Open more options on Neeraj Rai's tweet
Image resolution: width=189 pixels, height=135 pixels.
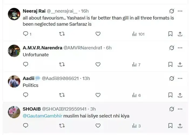(180, 11)
